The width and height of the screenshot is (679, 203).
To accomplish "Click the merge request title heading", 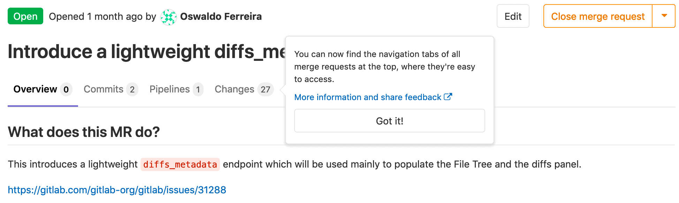I will tap(139, 51).
